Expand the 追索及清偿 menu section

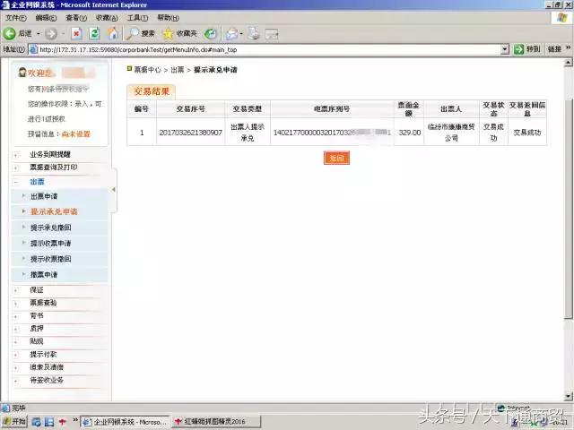(x=47, y=367)
